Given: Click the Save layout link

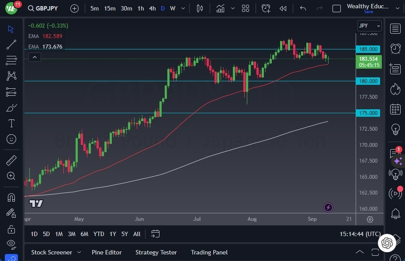Looking at the screenshot, I should pyautogui.click(x=368, y=12).
